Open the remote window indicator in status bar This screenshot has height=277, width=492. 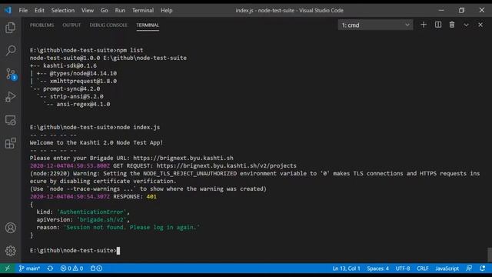[8, 269]
